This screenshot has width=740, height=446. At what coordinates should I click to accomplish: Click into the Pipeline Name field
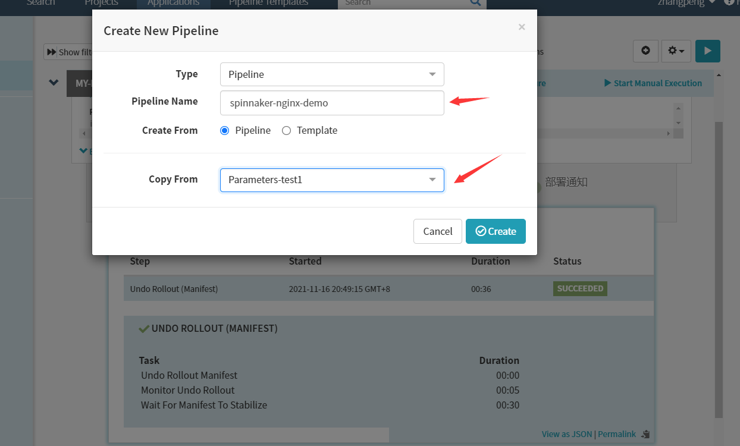pos(332,103)
